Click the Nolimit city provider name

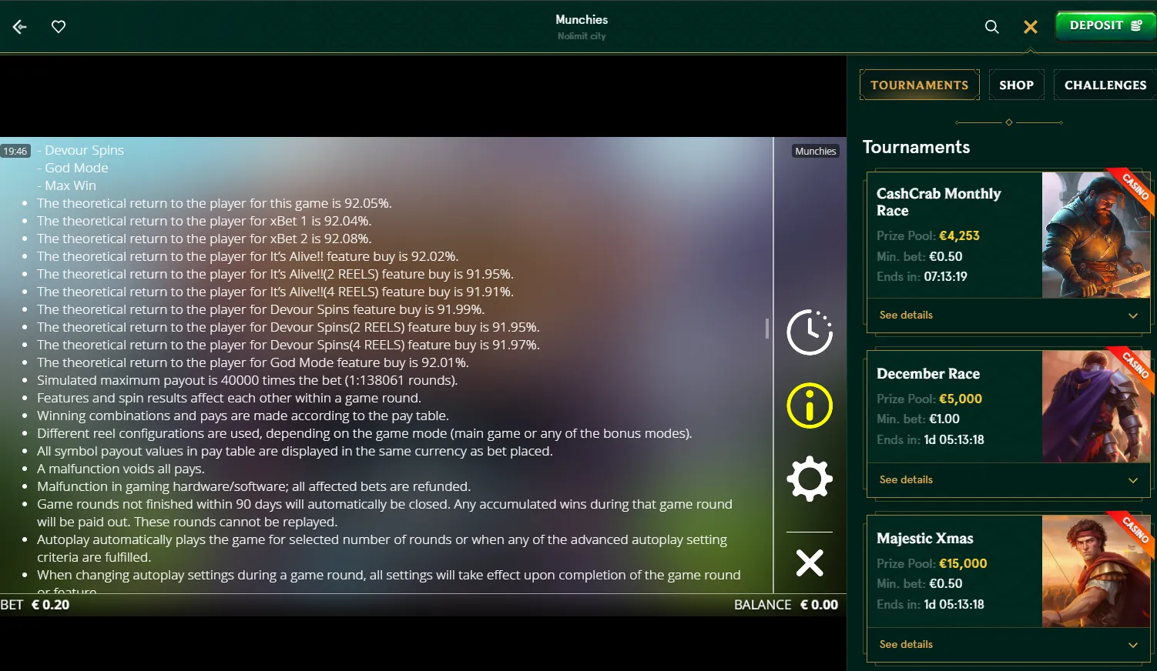coord(582,36)
